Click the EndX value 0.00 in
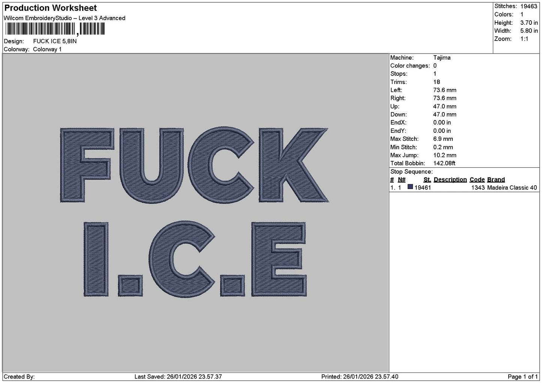The width and height of the screenshot is (542, 383). [442, 123]
